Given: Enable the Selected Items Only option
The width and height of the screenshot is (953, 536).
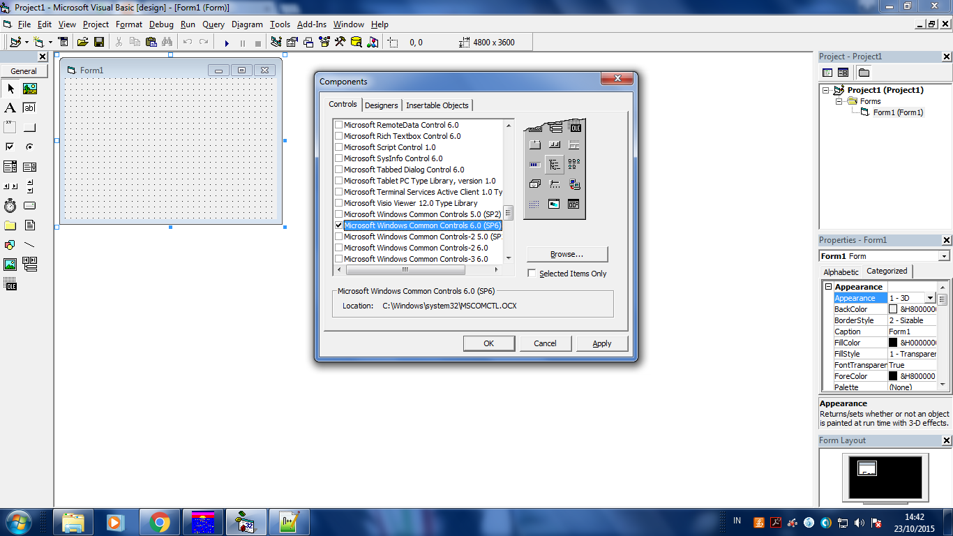Looking at the screenshot, I should pyautogui.click(x=532, y=273).
